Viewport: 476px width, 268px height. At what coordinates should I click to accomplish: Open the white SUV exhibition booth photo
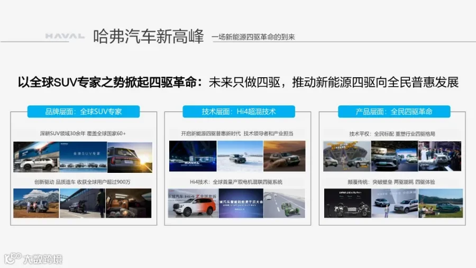(36, 157)
